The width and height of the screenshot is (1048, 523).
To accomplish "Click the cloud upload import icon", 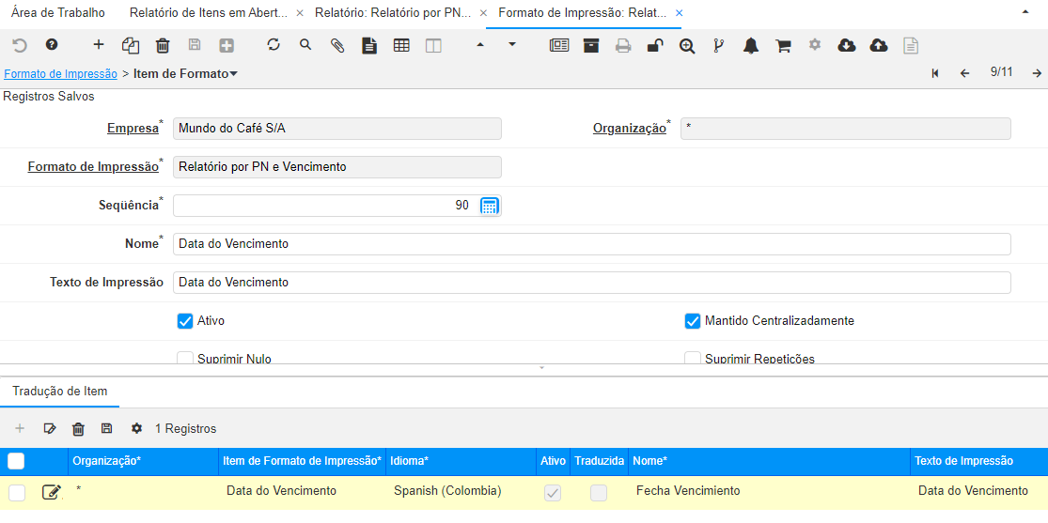I will pyautogui.click(x=879, y=45).
